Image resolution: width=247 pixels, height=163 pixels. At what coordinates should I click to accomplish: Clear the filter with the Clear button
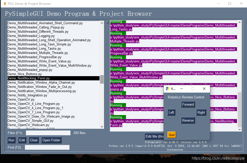pos(34,140)
